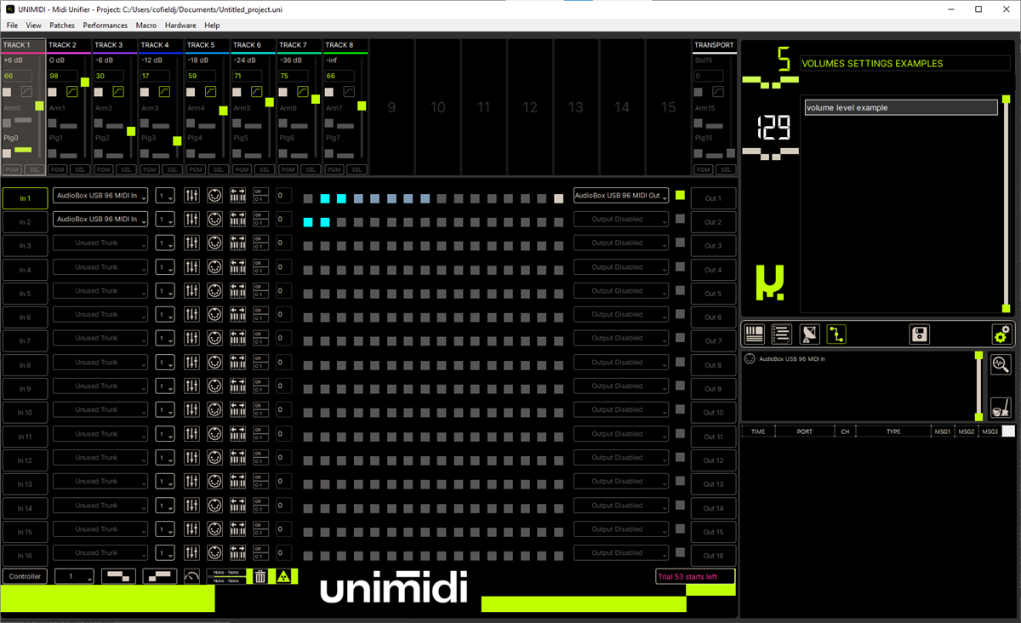The image size is (1021, 623).
Task: Click the In 1 input button
Action: tap(25, 198)
